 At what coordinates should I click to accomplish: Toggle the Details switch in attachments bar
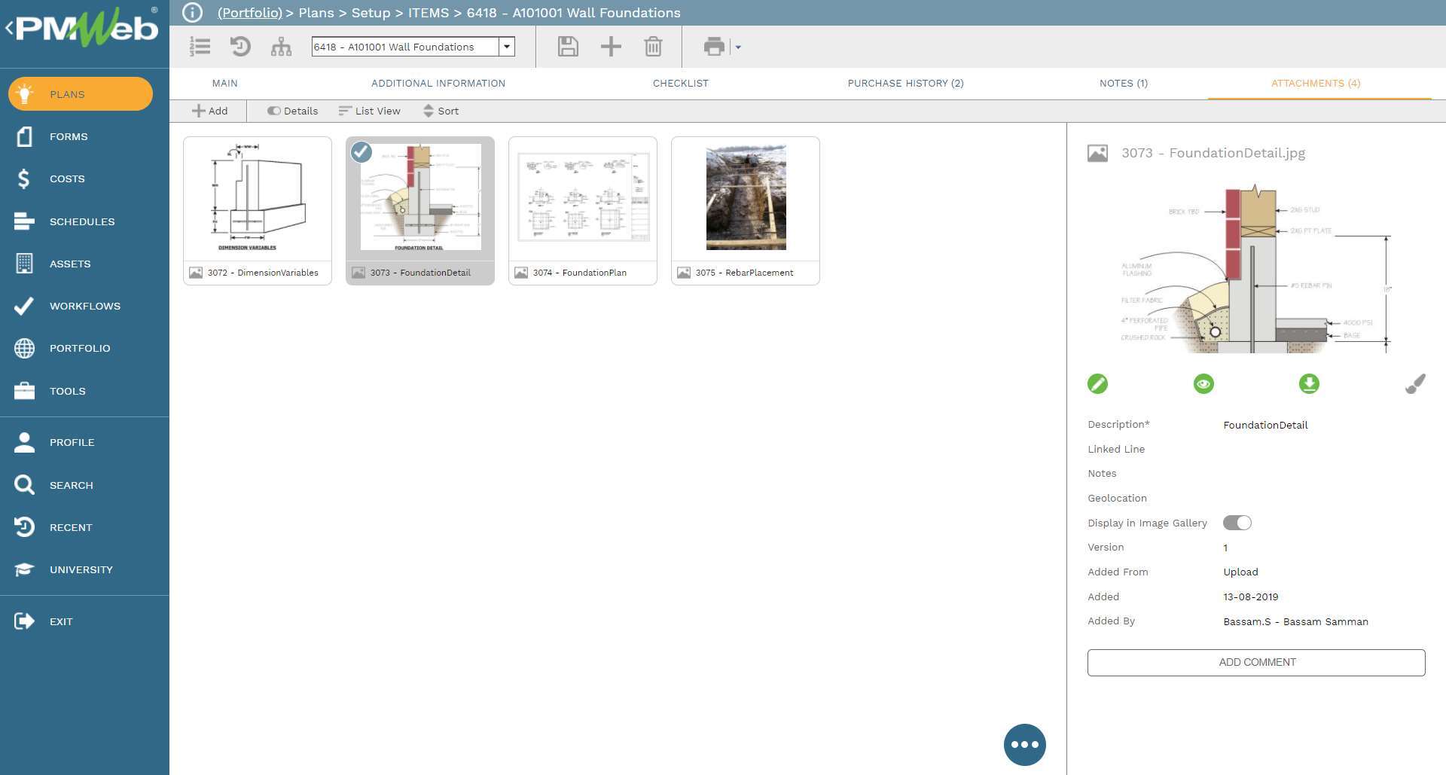click(x=274, y=111)
